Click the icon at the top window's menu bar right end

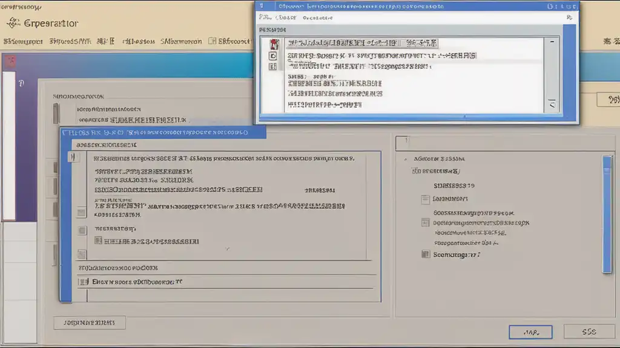569,18
